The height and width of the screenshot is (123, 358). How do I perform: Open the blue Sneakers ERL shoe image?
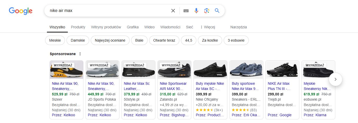pos(246,70)
